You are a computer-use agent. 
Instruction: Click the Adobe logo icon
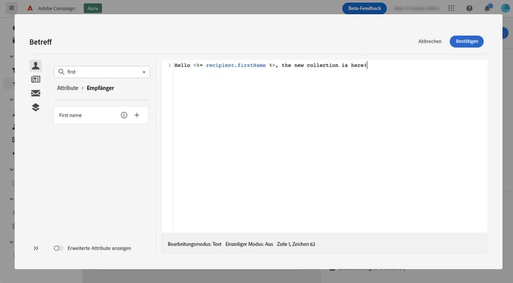coord(30,8)
